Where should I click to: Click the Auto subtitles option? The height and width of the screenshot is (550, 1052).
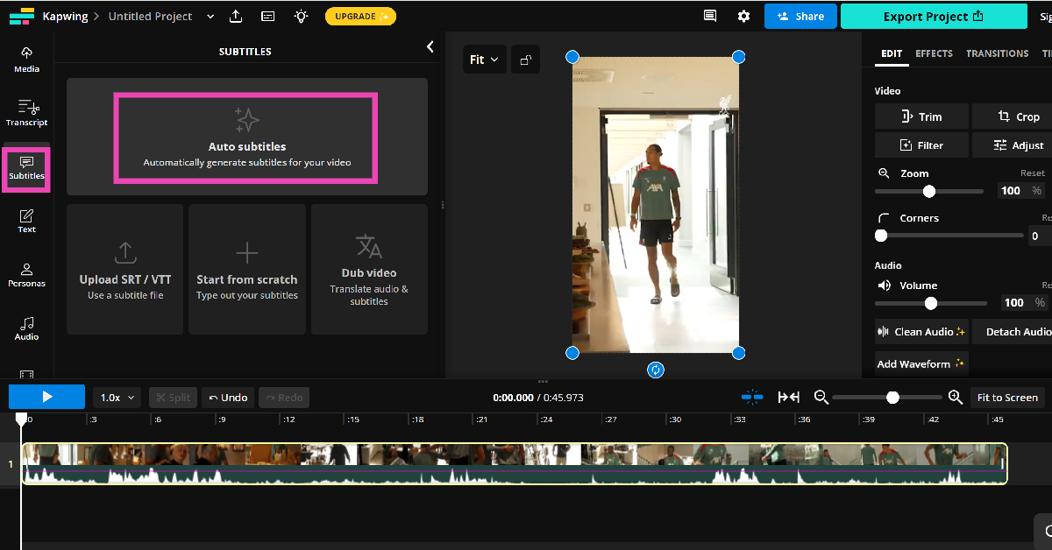(x=246, y=138)
